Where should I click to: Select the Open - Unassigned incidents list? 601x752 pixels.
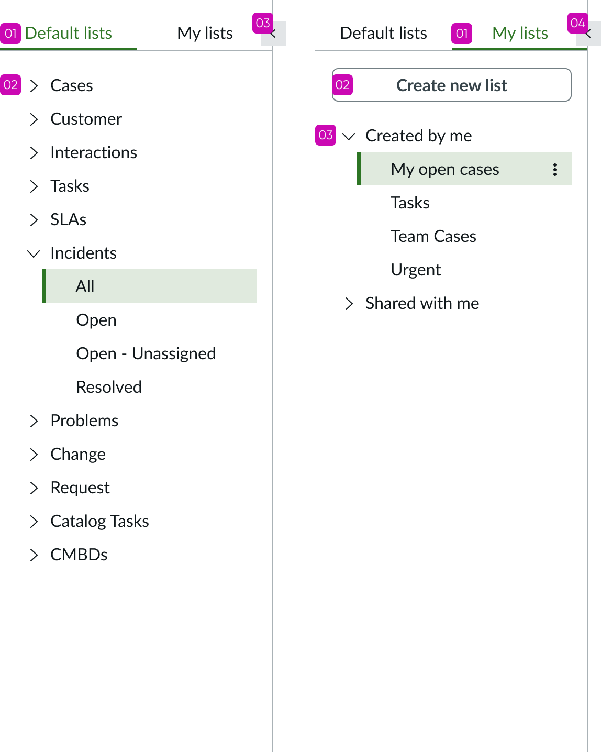point(146,353)
